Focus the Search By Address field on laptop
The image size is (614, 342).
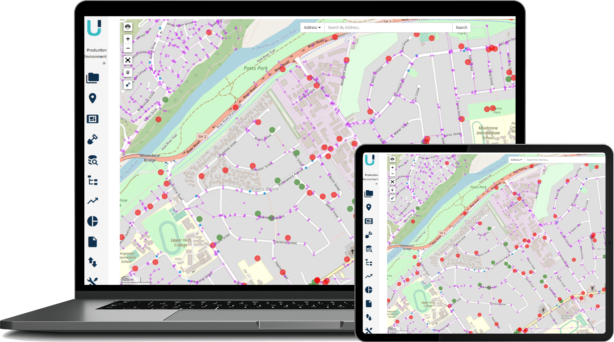coord(387,27)
